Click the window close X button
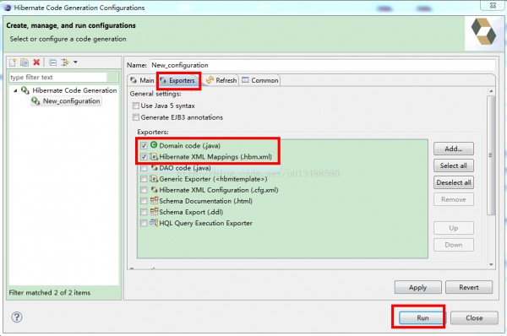This screenshot has width=507, height=336. (x=493, y=6)
